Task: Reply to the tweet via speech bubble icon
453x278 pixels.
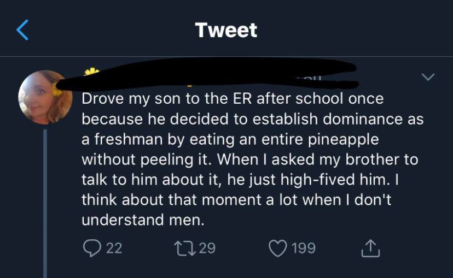Action: point(90,248)
